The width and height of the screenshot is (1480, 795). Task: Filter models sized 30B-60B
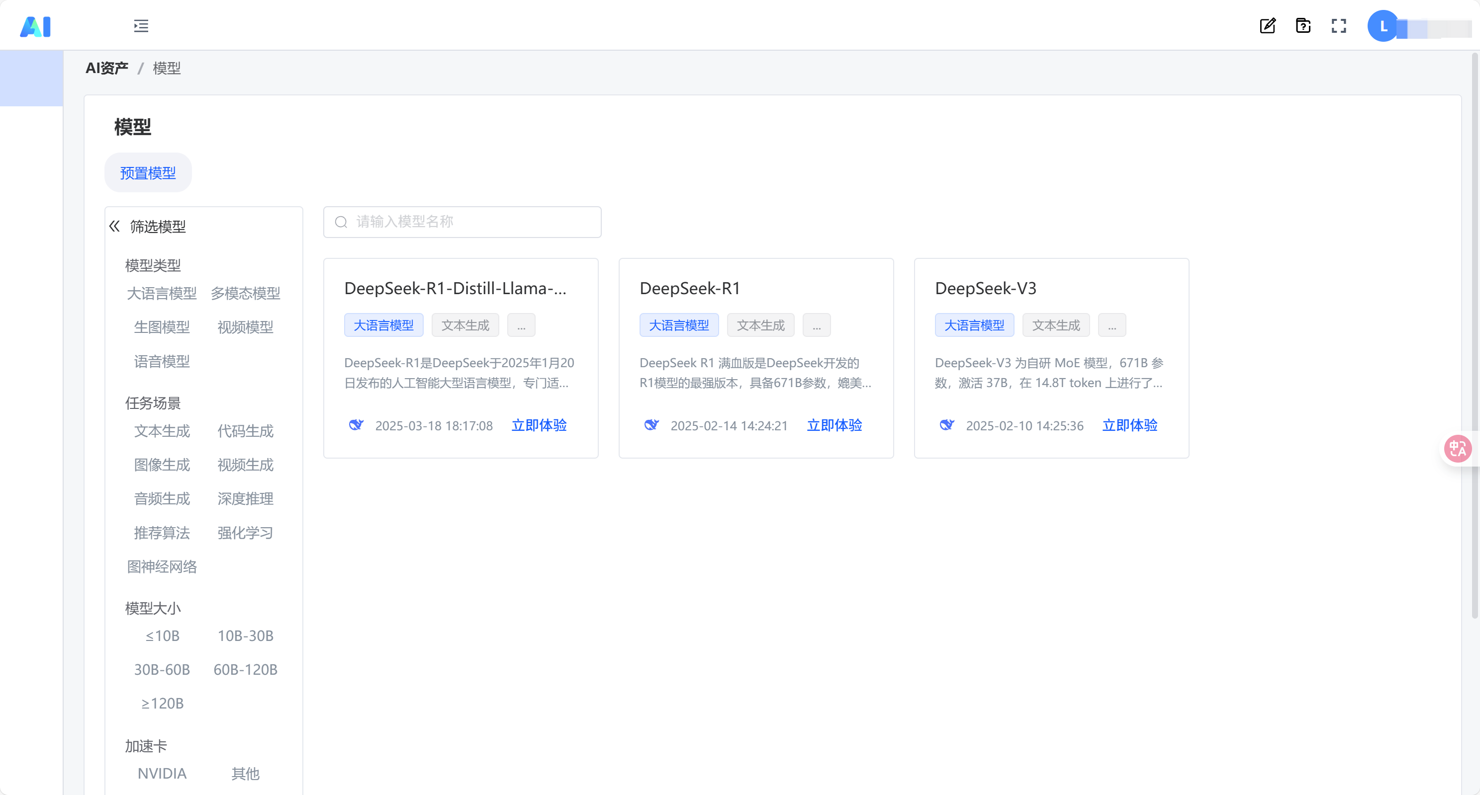coord(162,670)
